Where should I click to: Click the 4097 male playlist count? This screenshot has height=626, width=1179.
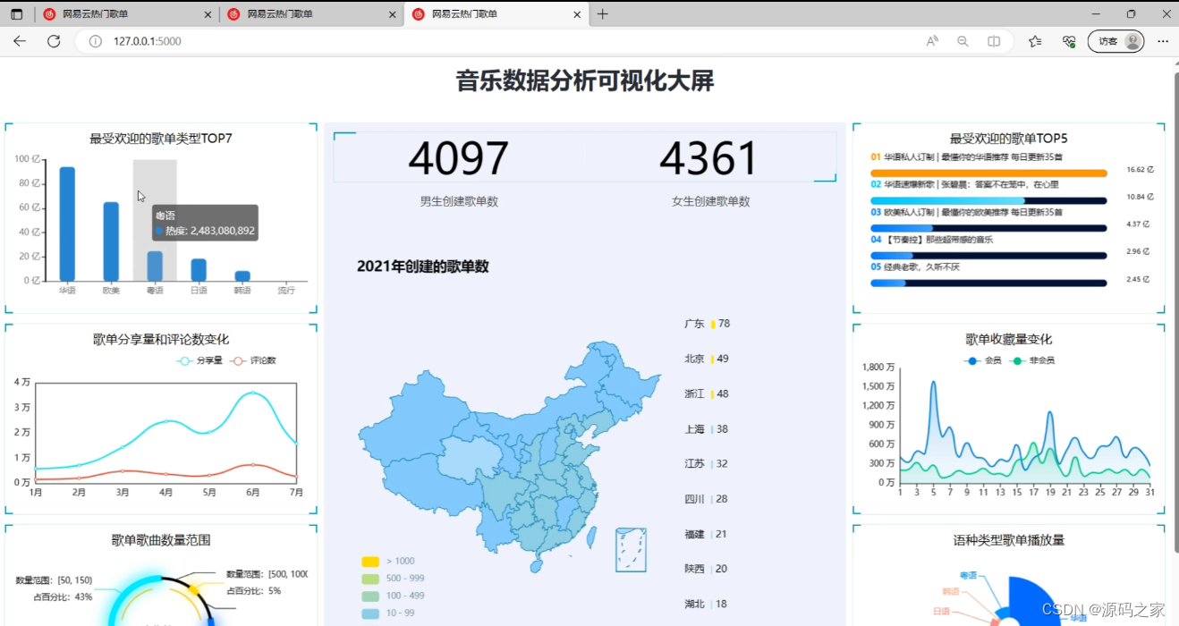point(459,159)
